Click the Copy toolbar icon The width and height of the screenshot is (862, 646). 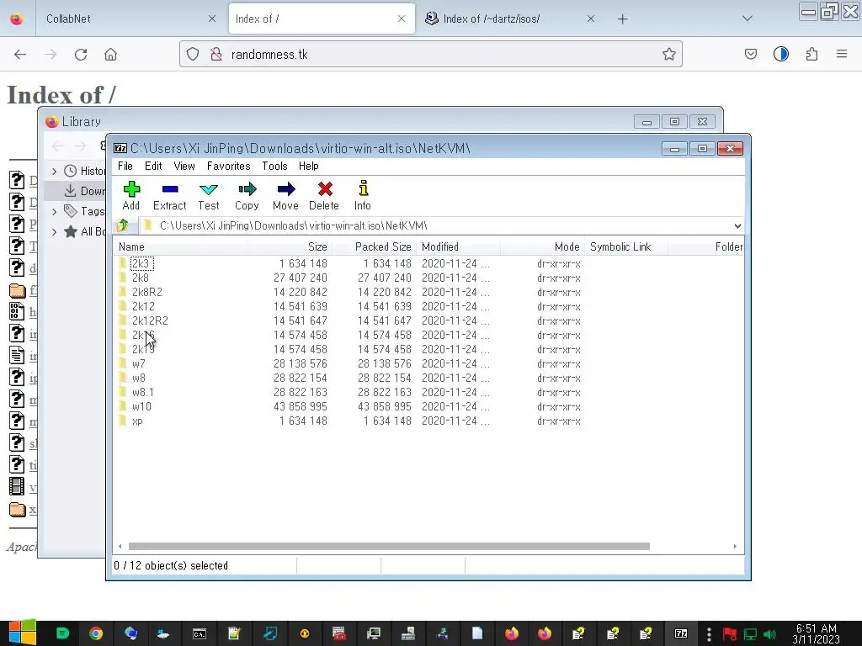[247, 195]
